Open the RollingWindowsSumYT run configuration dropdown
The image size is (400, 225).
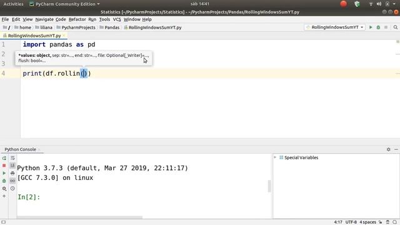pos(335,27)
